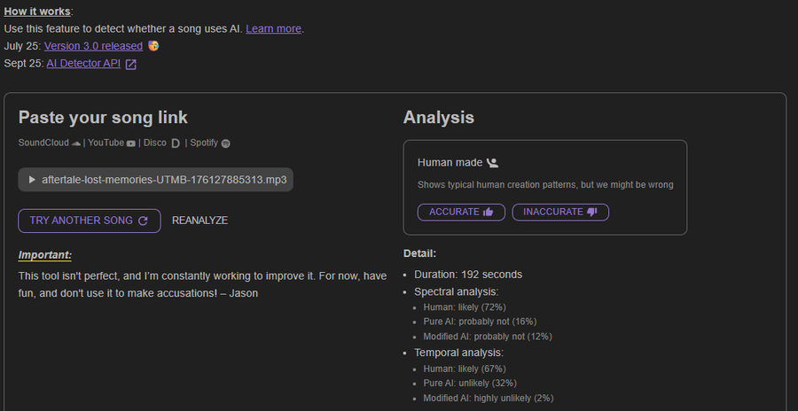Viewport: 798px width, 411px height.
Task: Open the Version 3.0 released link
Action: (93, 46)
